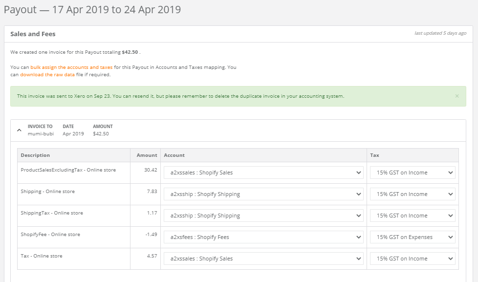Open account dropdown for Tax - Online store
Viewport: 478px width, 282px height.
(x=263, y=259)
